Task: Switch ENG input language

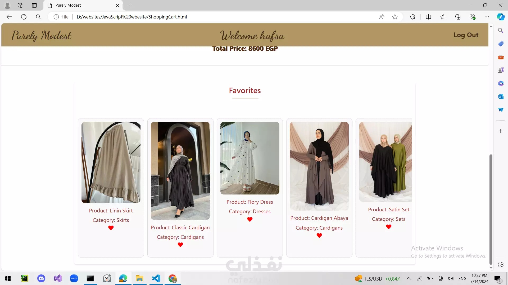Action: tap(462, 279)
